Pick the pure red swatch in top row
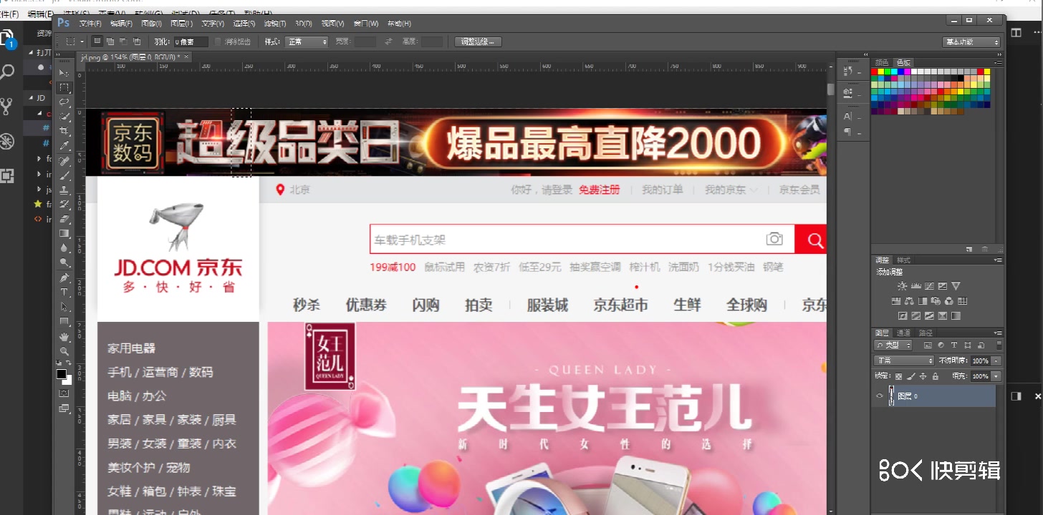The width and height of the screenshot is (1043, 515). coord(875,72)
